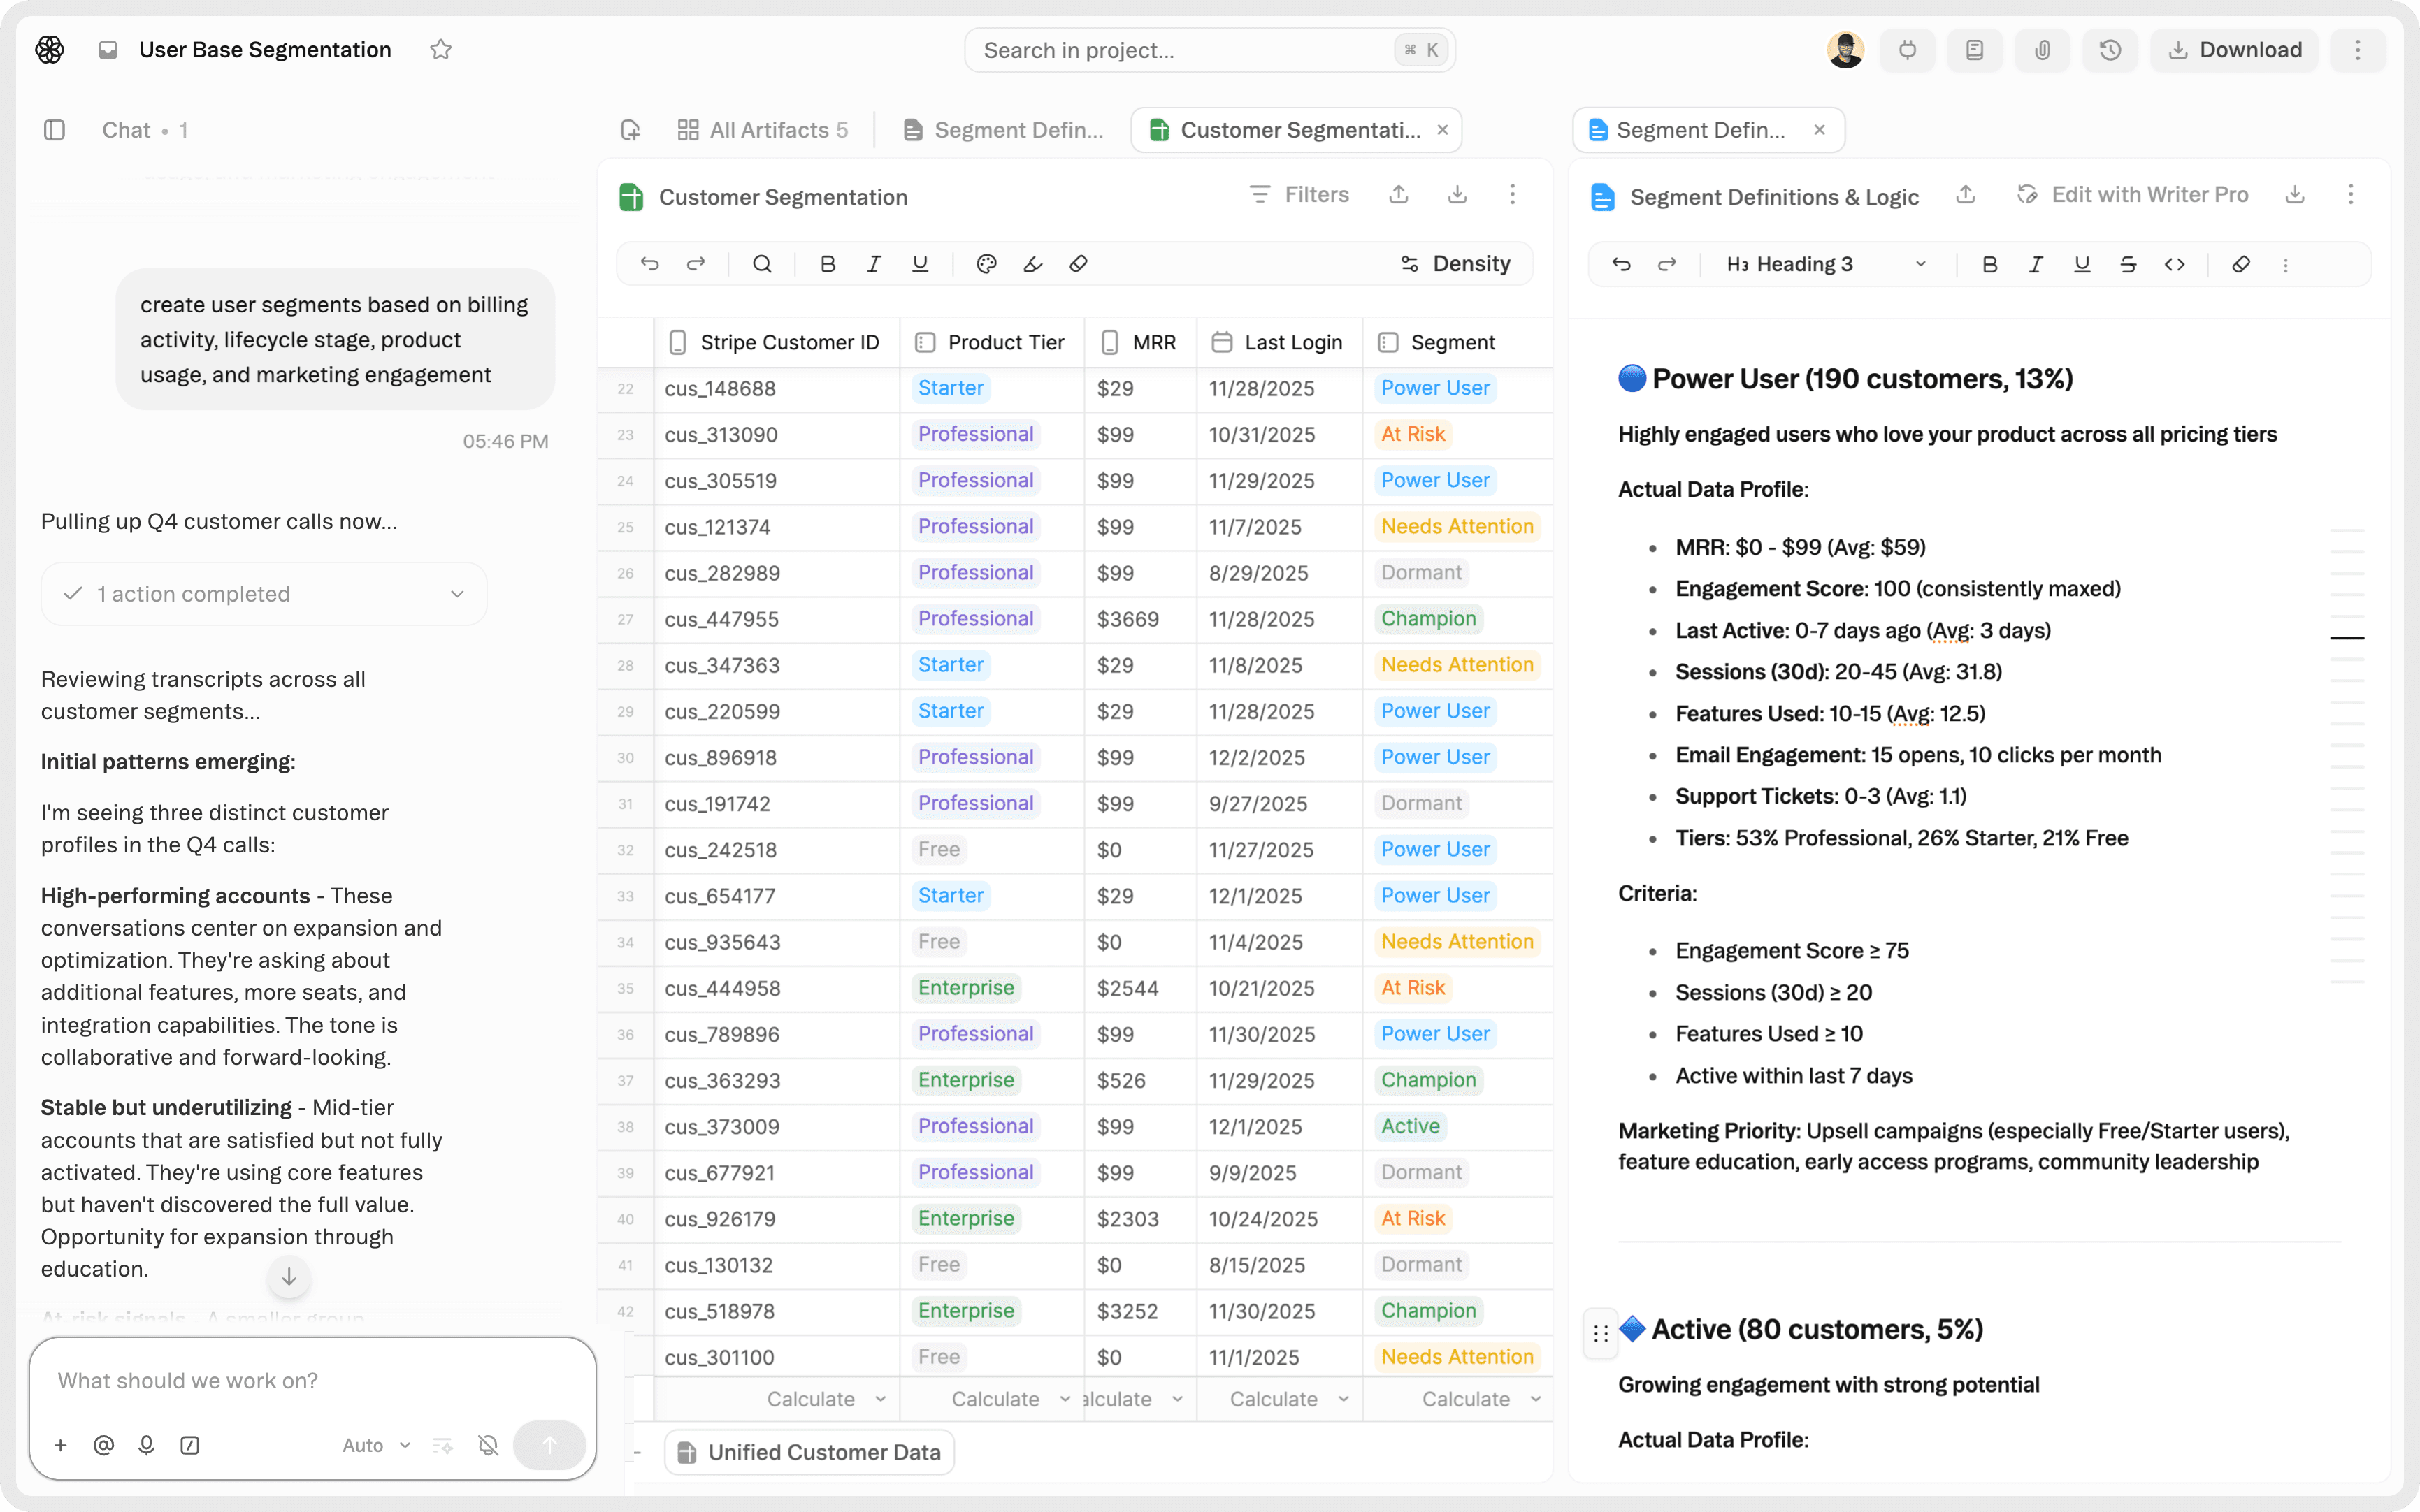The height and width of the screenshot is (1512, 2420).
Task: Open version history clock icon
Action: (2110, 50)
